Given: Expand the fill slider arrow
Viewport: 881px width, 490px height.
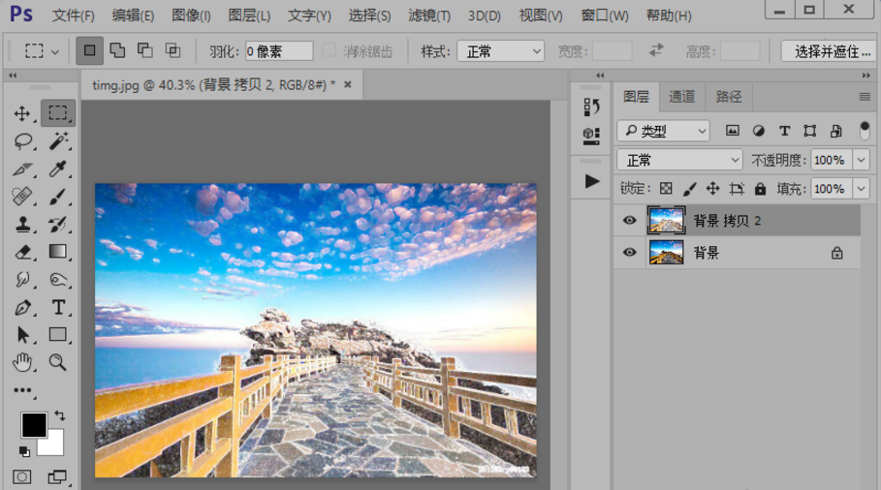Looking at the screenshot, I should coord(861,189).
